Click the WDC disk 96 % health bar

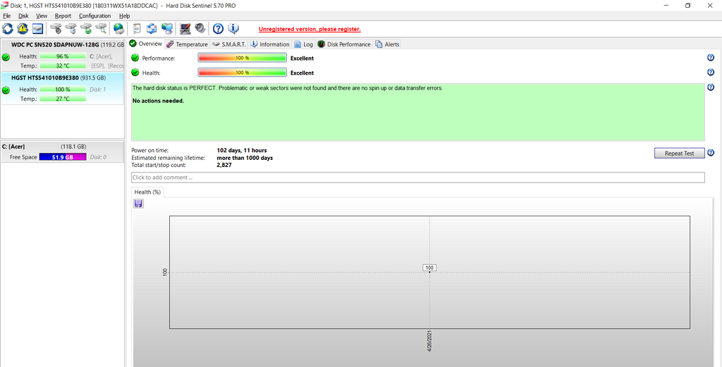pyautogui.click(x=63, y=56)
